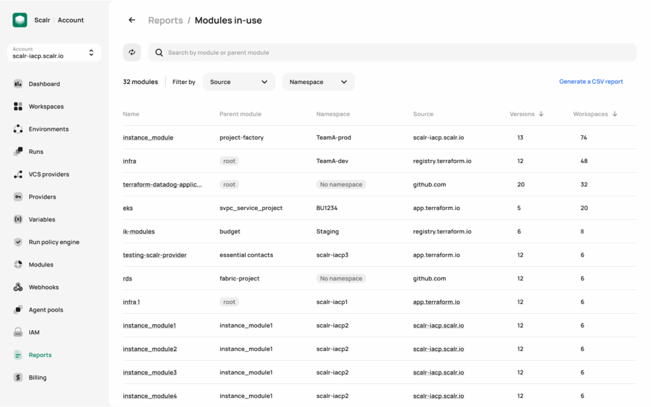Open the Environments sidebar icon
Viewport: 651px width, 407px height.
18,129
